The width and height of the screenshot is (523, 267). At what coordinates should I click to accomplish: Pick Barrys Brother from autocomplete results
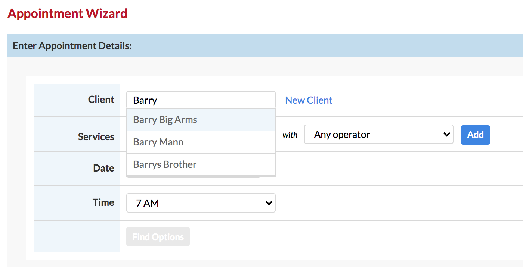(x=201, y=164)
